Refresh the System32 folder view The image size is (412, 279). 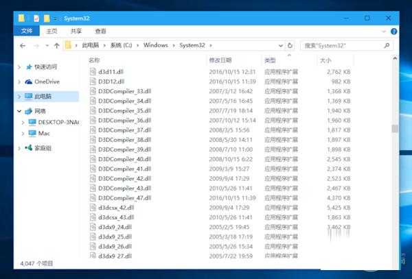(290, 45)
